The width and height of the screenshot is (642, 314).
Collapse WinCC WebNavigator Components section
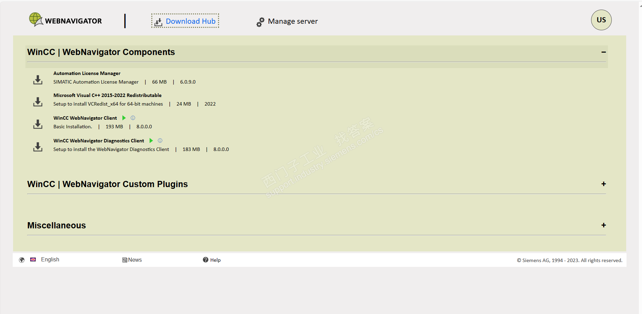tap(603, 52)
